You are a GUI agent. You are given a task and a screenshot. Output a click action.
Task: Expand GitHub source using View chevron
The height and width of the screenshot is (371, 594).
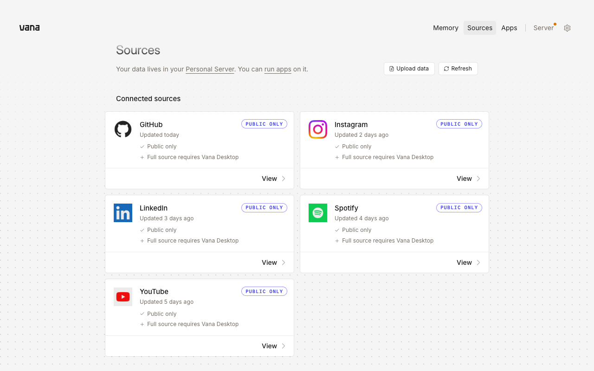(284, 179)
